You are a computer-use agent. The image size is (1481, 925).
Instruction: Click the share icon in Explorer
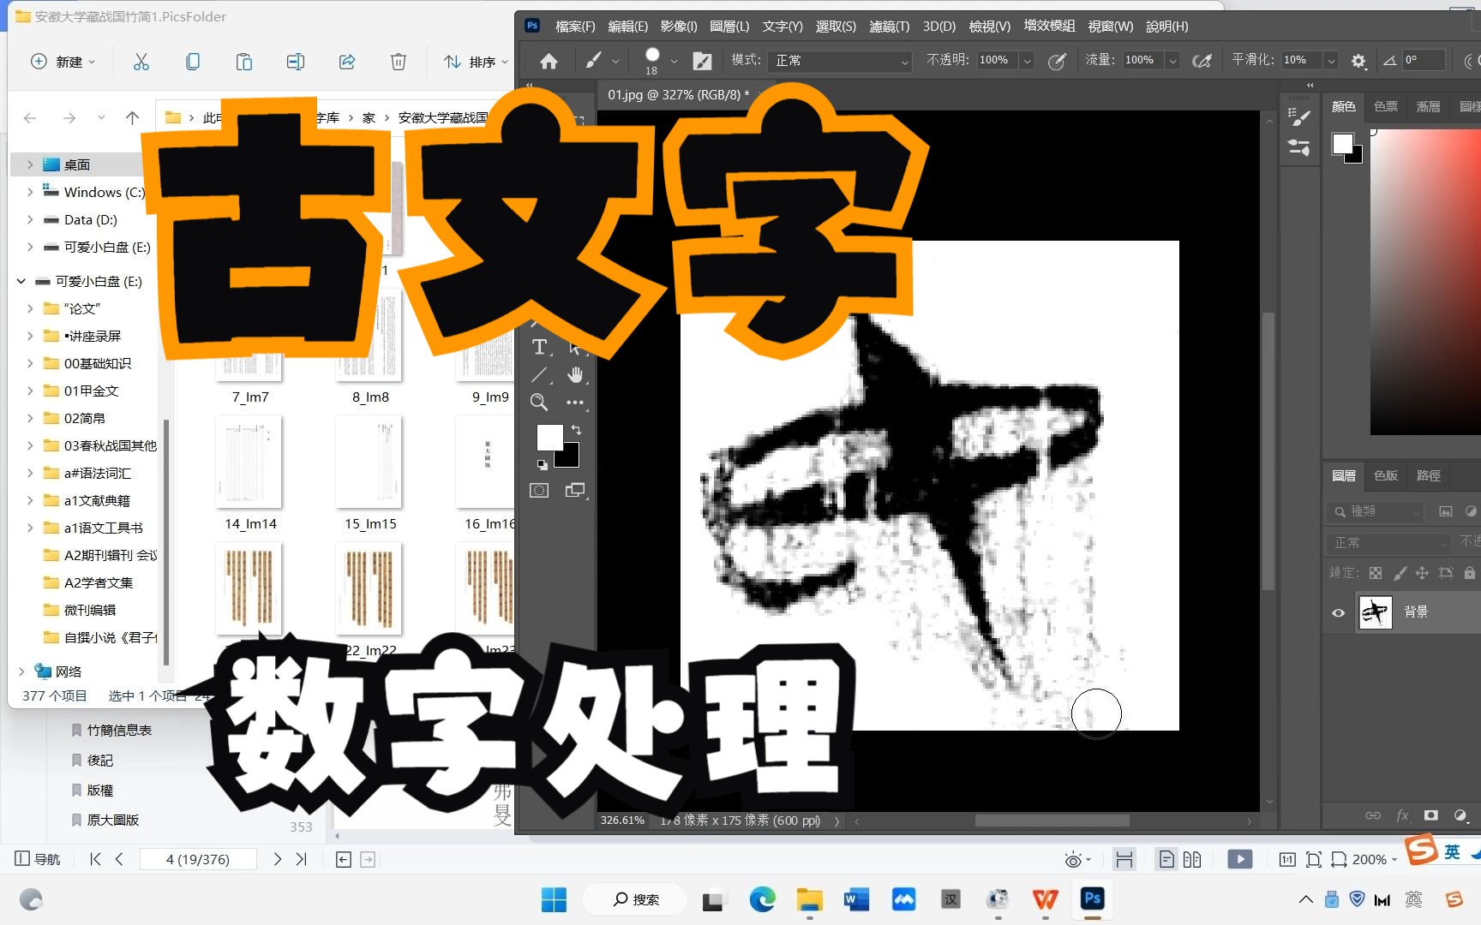[x=347, y=62]
